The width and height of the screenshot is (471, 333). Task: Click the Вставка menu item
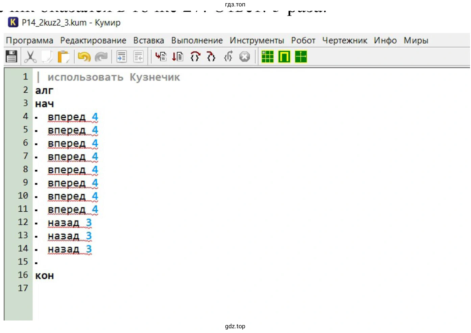148,41
